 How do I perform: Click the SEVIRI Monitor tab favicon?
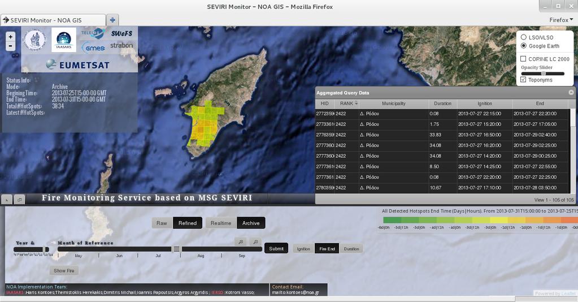pos(6,20)
